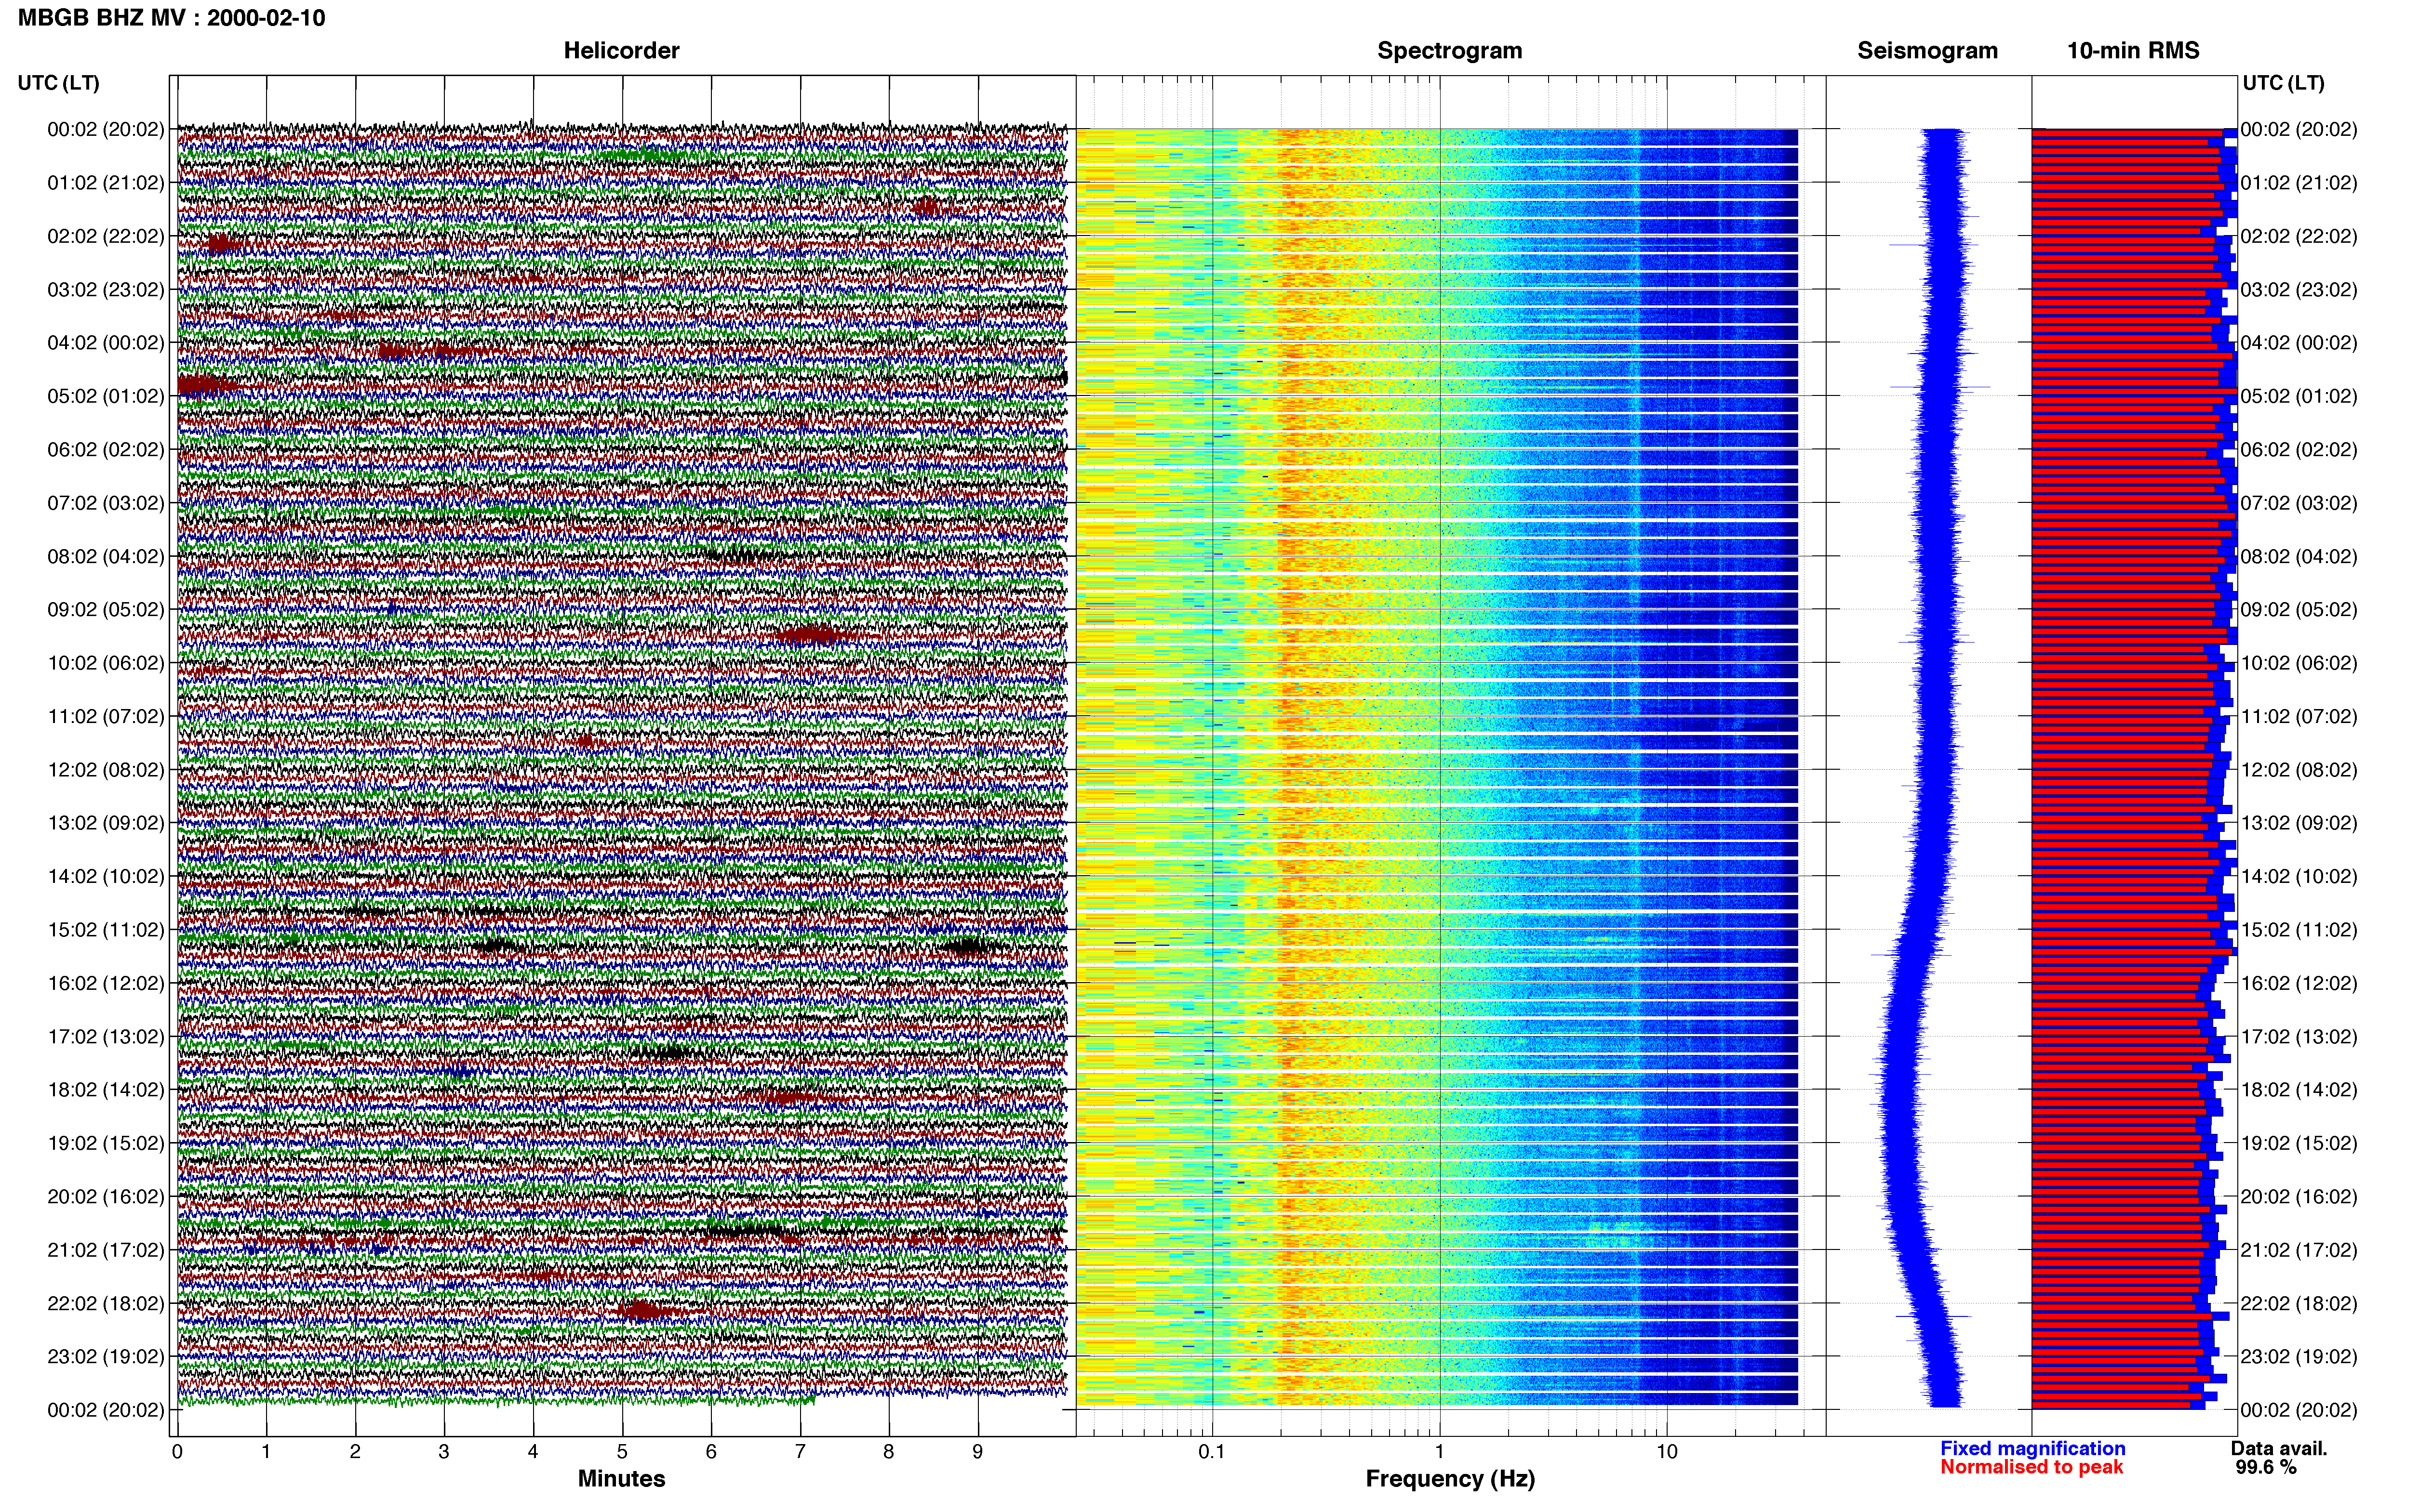Click spectrogram frequency tick label '10'
Screen dimensions: 2419x1512
pos(1667,1452)
